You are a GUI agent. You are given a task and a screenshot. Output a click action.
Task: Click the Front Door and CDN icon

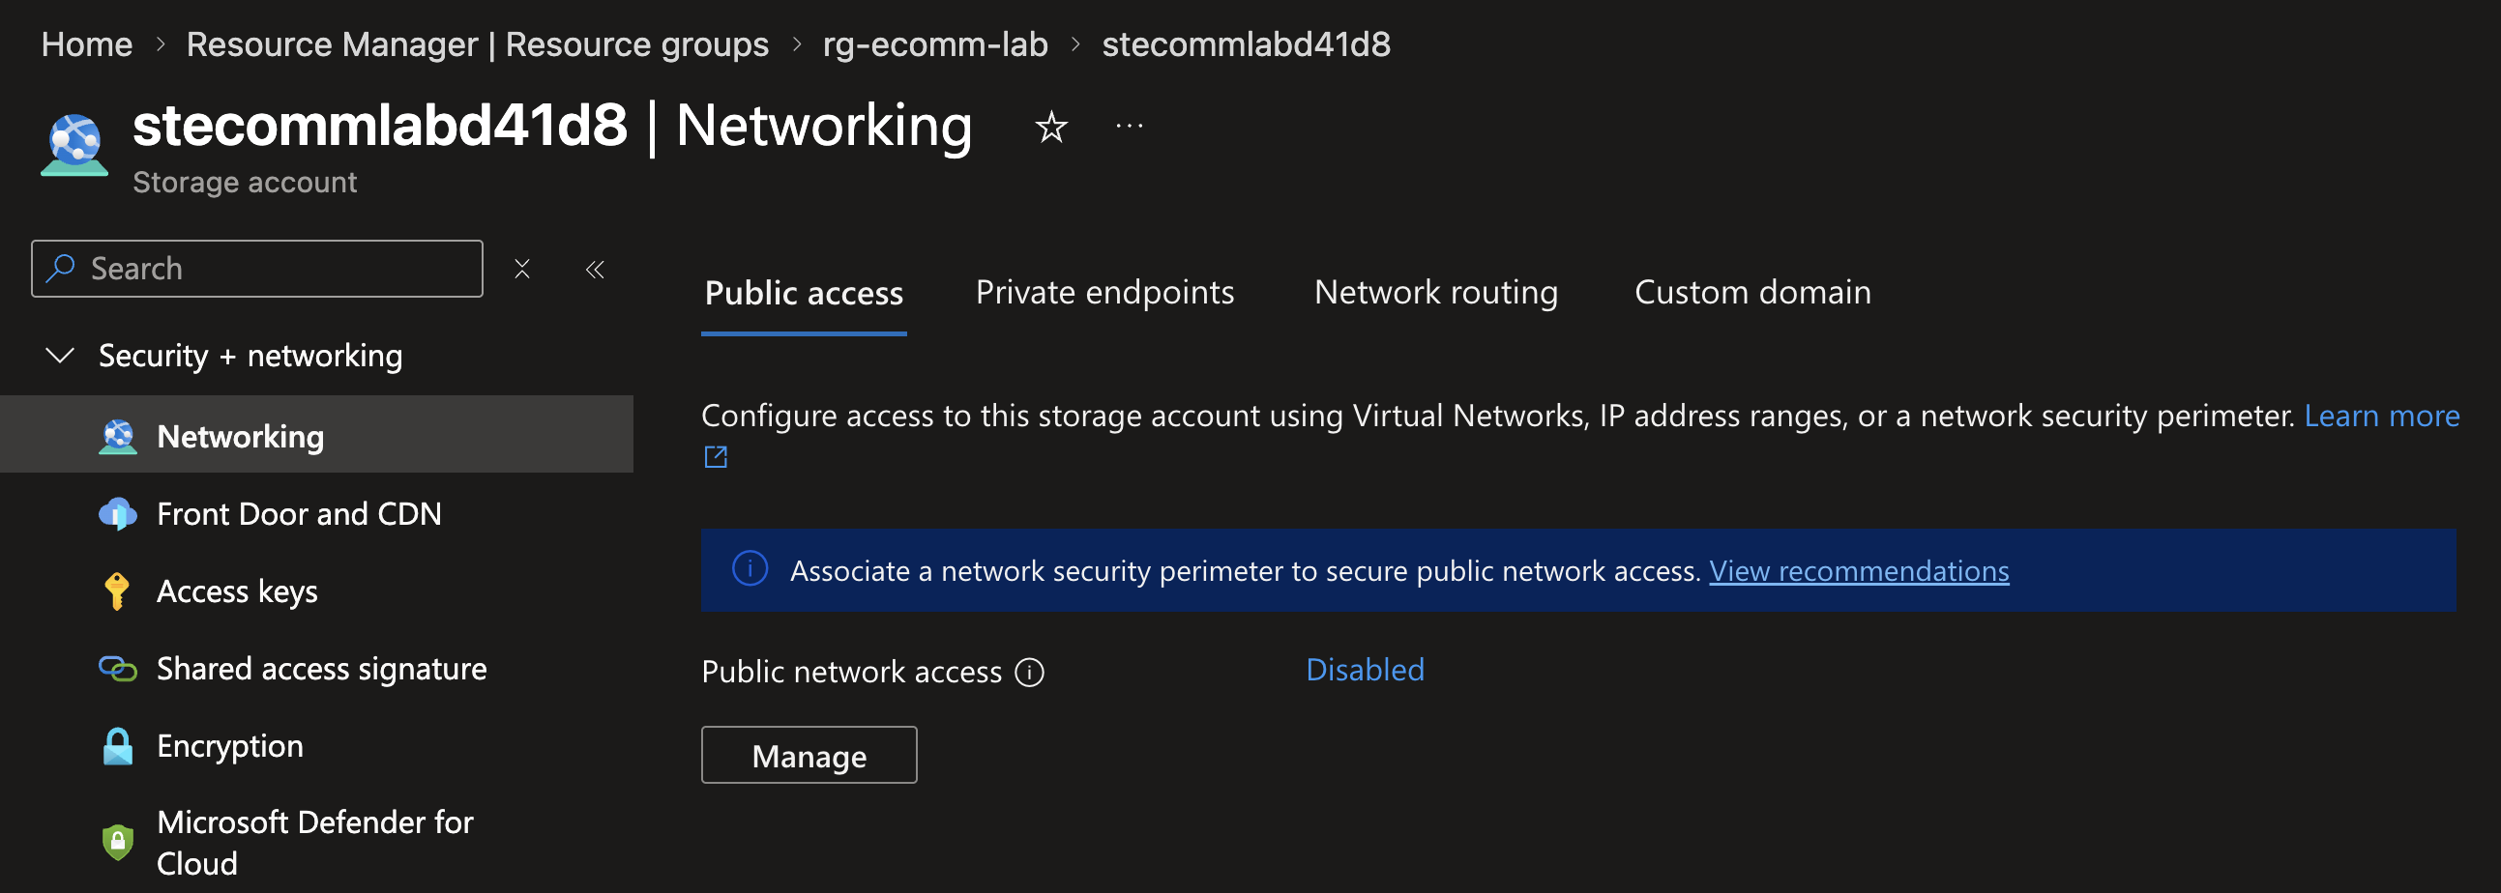tap(117, 513)
